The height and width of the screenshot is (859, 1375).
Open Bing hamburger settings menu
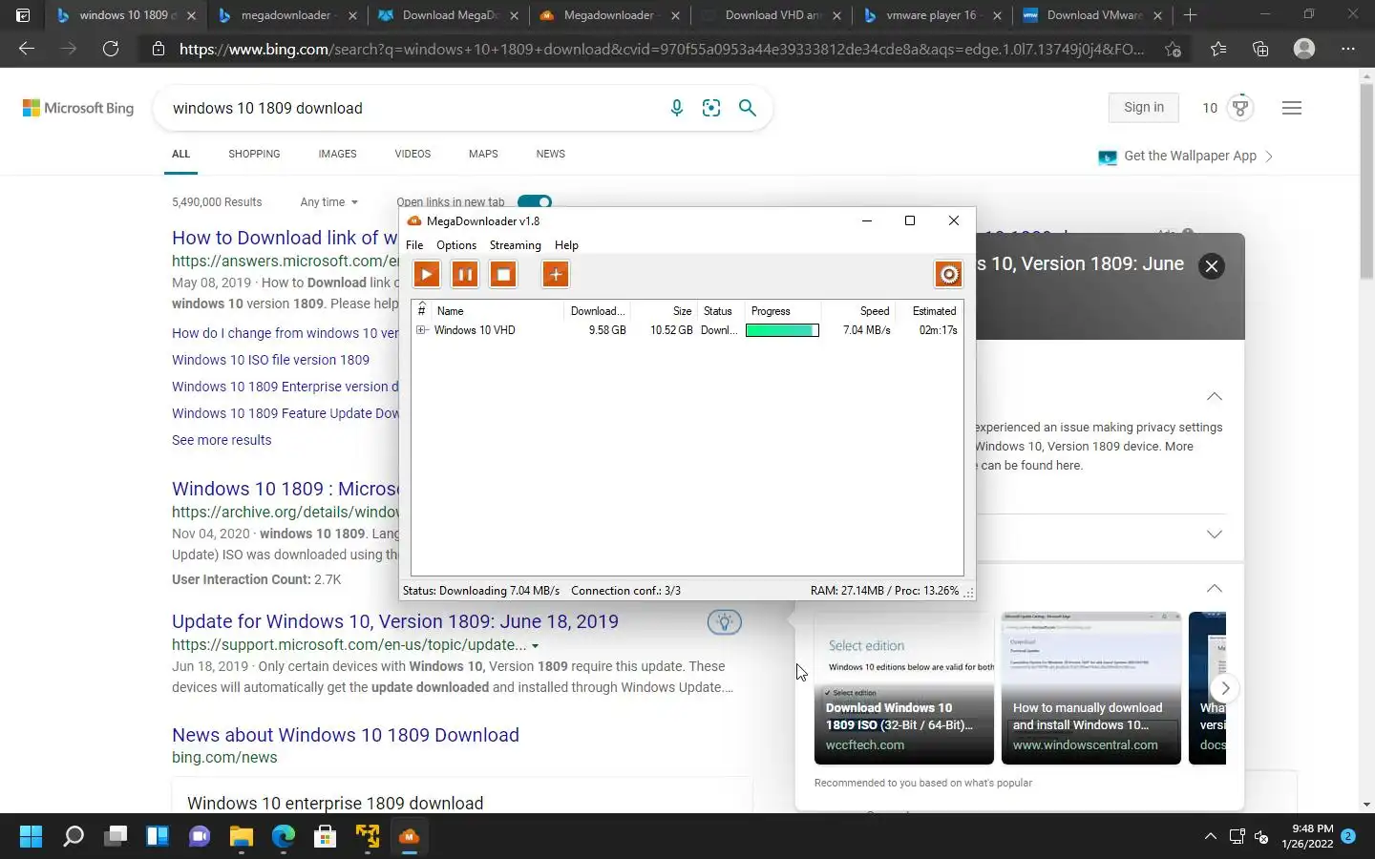[1292, 108]
